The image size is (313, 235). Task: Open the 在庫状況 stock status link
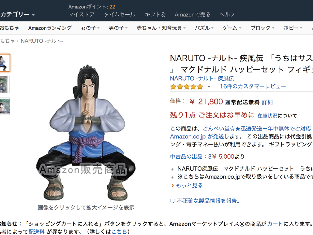point(267,116)
